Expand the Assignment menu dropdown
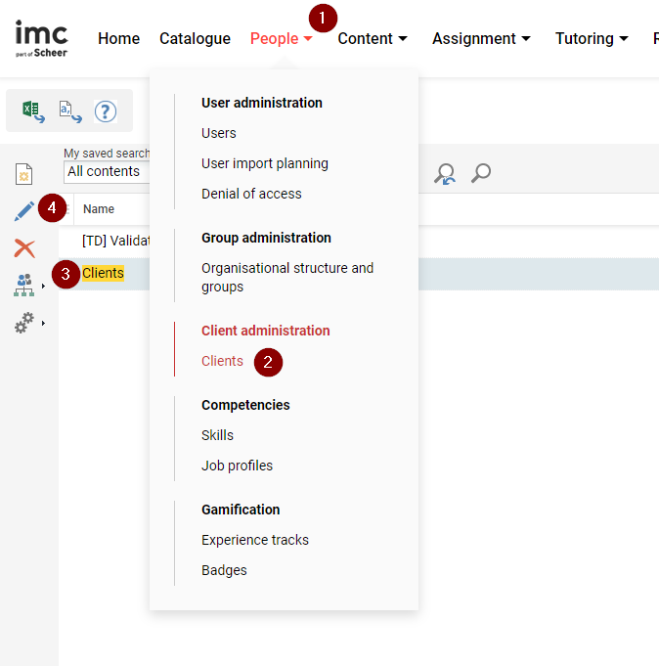This screenshot has width=659, height=666. pyautogui.click(x=481, y=39)
